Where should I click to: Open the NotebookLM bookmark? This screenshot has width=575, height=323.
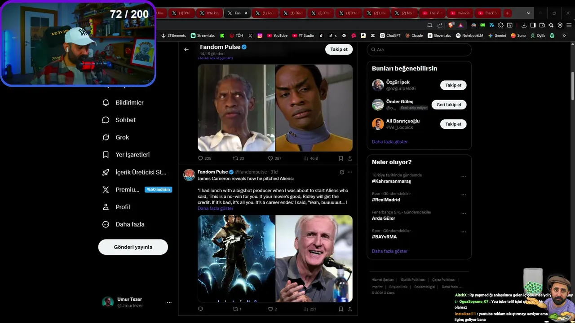click(x=470, y=35)
